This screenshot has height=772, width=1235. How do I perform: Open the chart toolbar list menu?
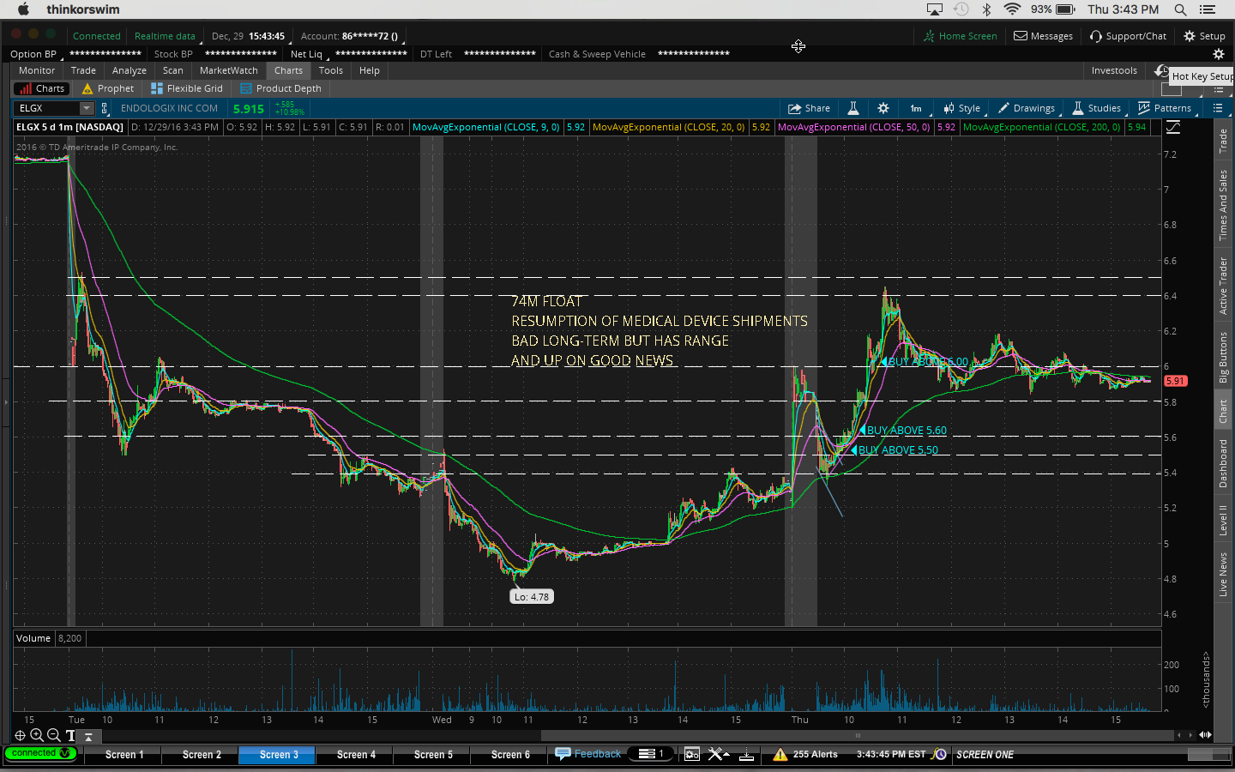(1218, 108)
